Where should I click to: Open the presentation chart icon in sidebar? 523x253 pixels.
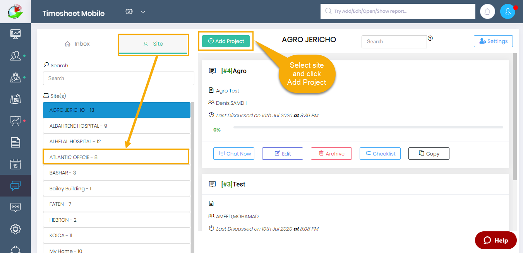pyautogui.click(x=15, y=121)
